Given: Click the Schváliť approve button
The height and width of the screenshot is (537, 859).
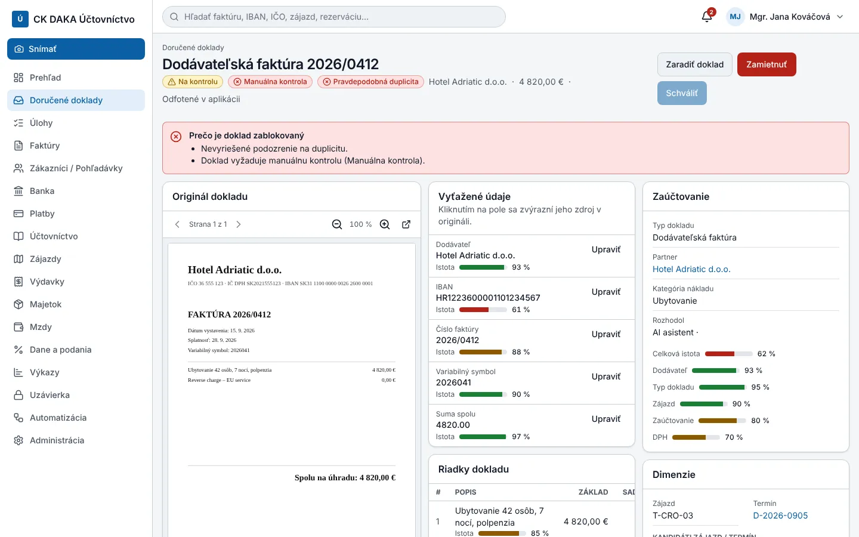Looking at the screenshot, I should point(682,93).
